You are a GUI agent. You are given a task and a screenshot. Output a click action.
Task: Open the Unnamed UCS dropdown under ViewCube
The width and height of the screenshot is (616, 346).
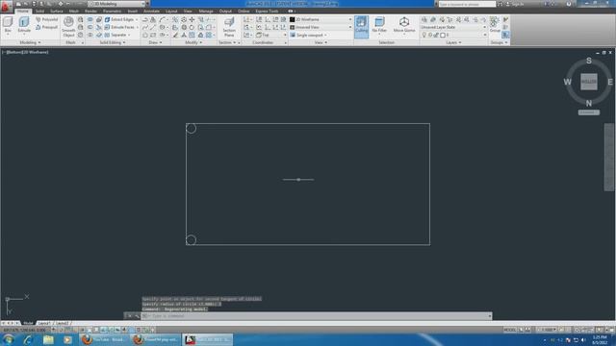588,112
